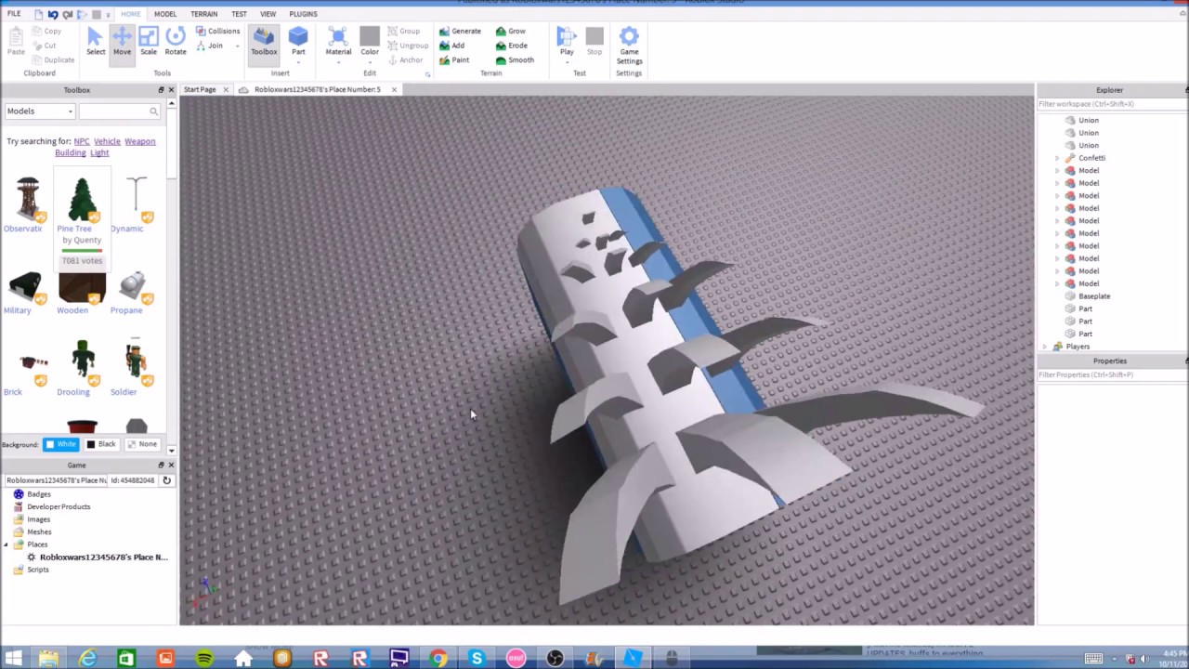The height and width of the screenshot is (669, 1189).
Task: Click the Cut command
Action: pos(44,46)
